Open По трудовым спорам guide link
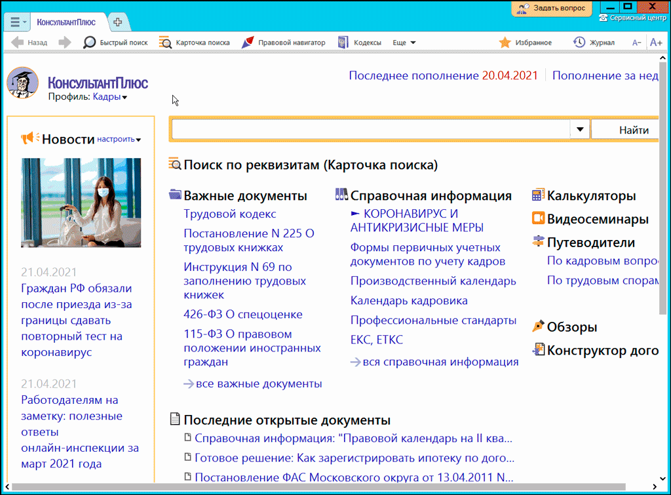This screenshot has width=671, height=495. click(x=603, y=280)
